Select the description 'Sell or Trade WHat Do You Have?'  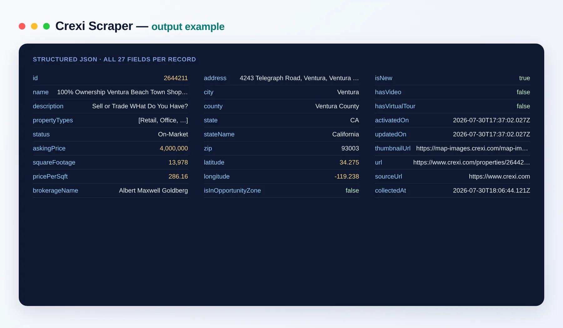(140, 106)
